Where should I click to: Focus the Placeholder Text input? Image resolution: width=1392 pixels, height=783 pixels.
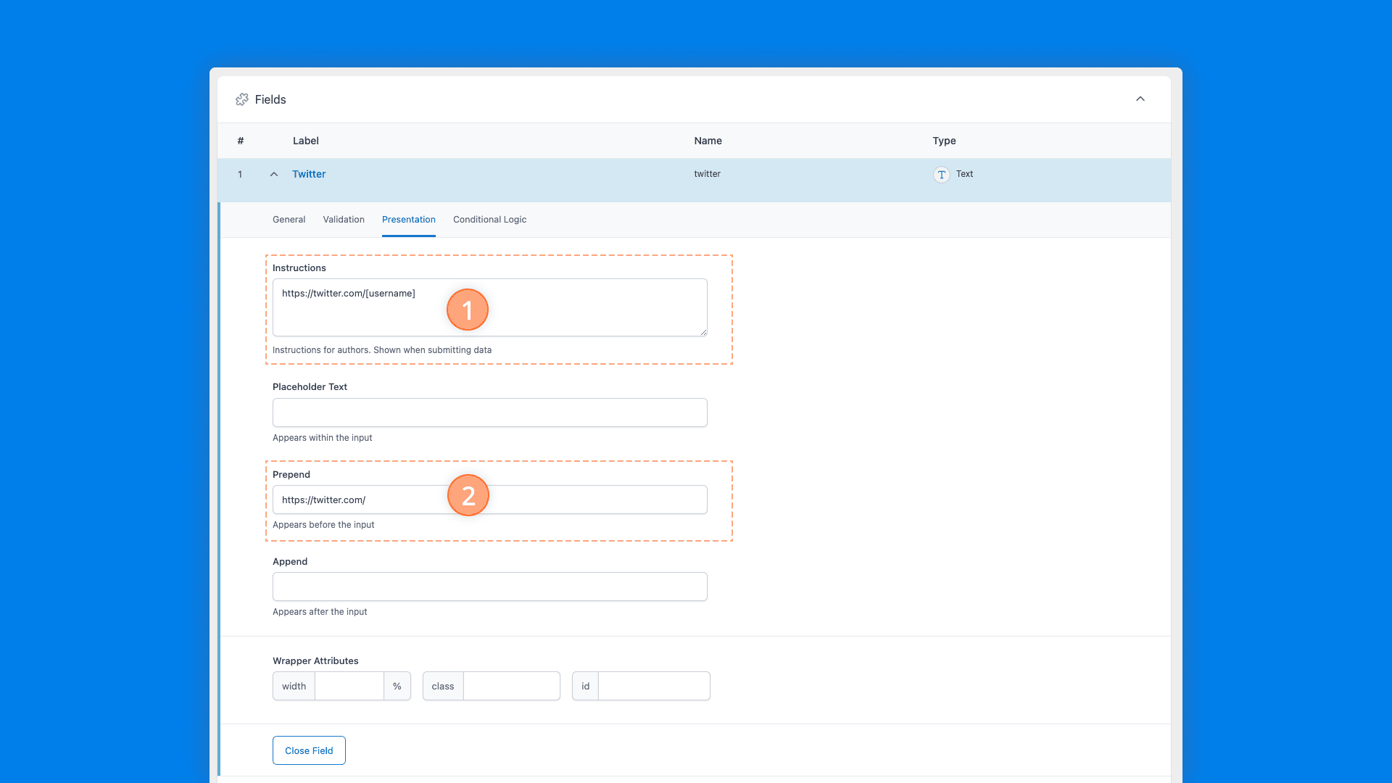coord(489,413)
